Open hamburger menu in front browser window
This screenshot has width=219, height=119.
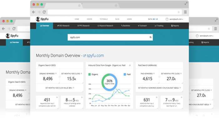pos(185,12)
